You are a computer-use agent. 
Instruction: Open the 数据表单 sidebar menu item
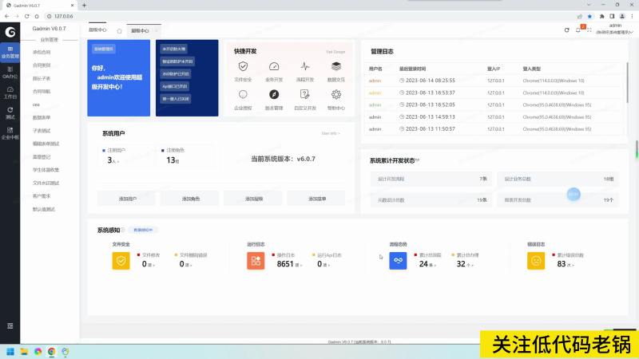pos(42,117)
